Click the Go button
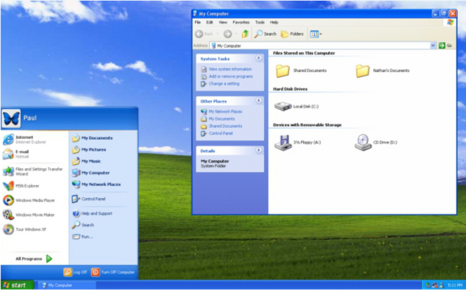 point(445,46)
